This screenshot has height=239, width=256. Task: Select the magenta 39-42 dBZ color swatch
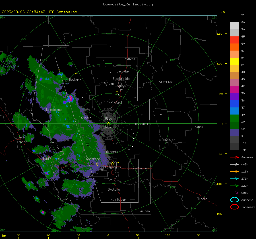point(234,90)
